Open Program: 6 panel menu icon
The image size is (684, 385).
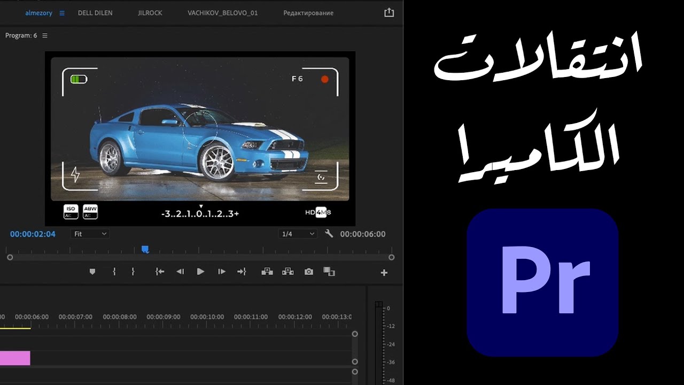45,36
